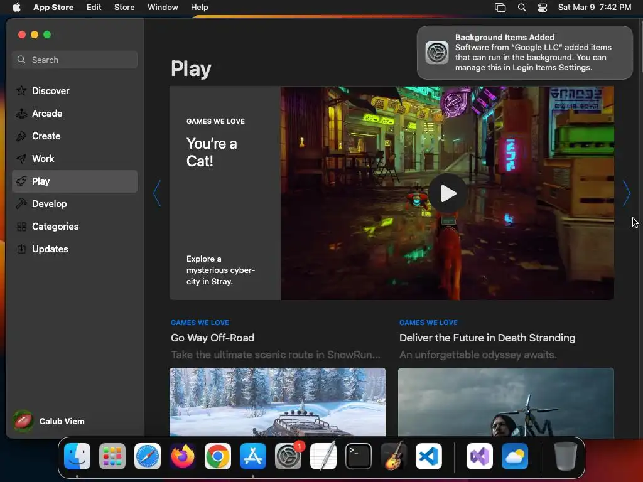Select the Play rocket icon
The image size is (643, 482).
(x=21, y=181)
